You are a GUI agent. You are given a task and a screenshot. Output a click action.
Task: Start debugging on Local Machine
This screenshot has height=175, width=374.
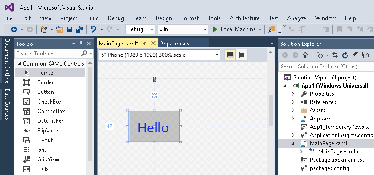[235, 29]
